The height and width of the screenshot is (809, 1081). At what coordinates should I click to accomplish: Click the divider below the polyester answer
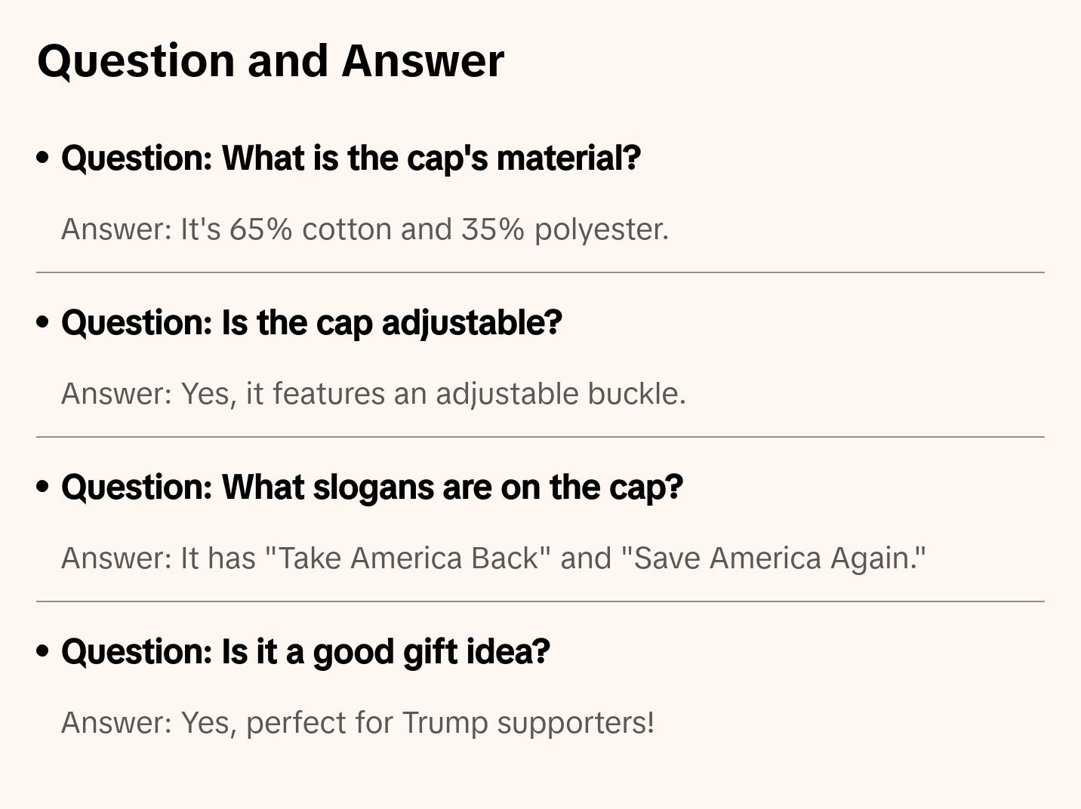coord(540,272)
